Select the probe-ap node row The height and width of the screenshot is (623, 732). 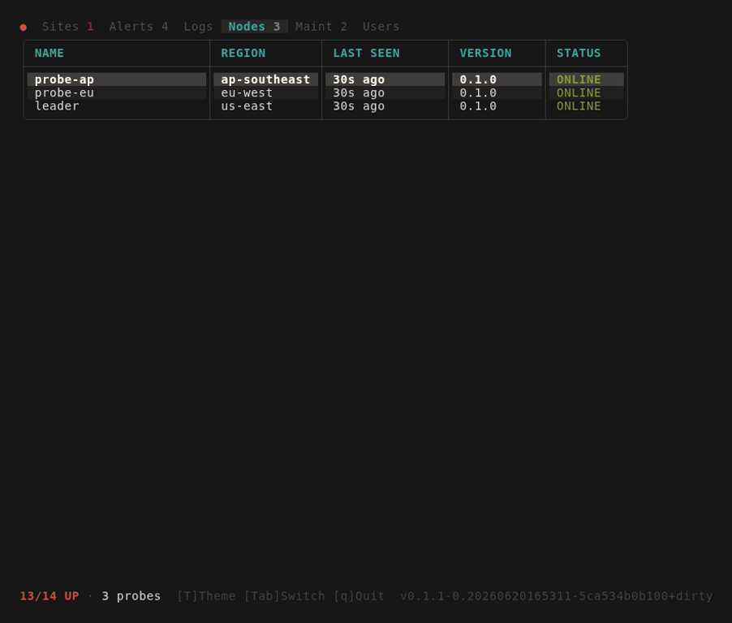[x=325, y=79]
